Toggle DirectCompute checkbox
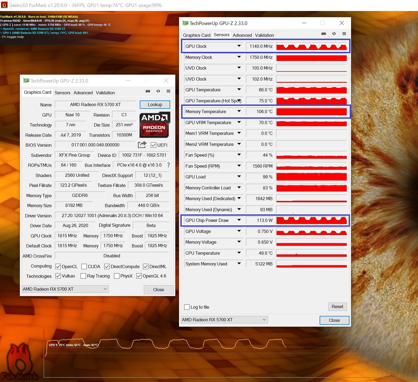 pyautogui.click(x=107, y=266)
